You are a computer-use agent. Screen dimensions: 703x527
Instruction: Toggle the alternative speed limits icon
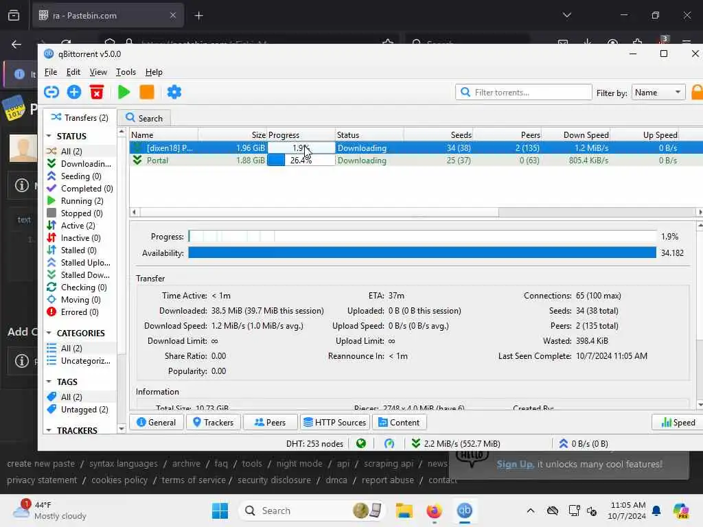click(389, 444)
